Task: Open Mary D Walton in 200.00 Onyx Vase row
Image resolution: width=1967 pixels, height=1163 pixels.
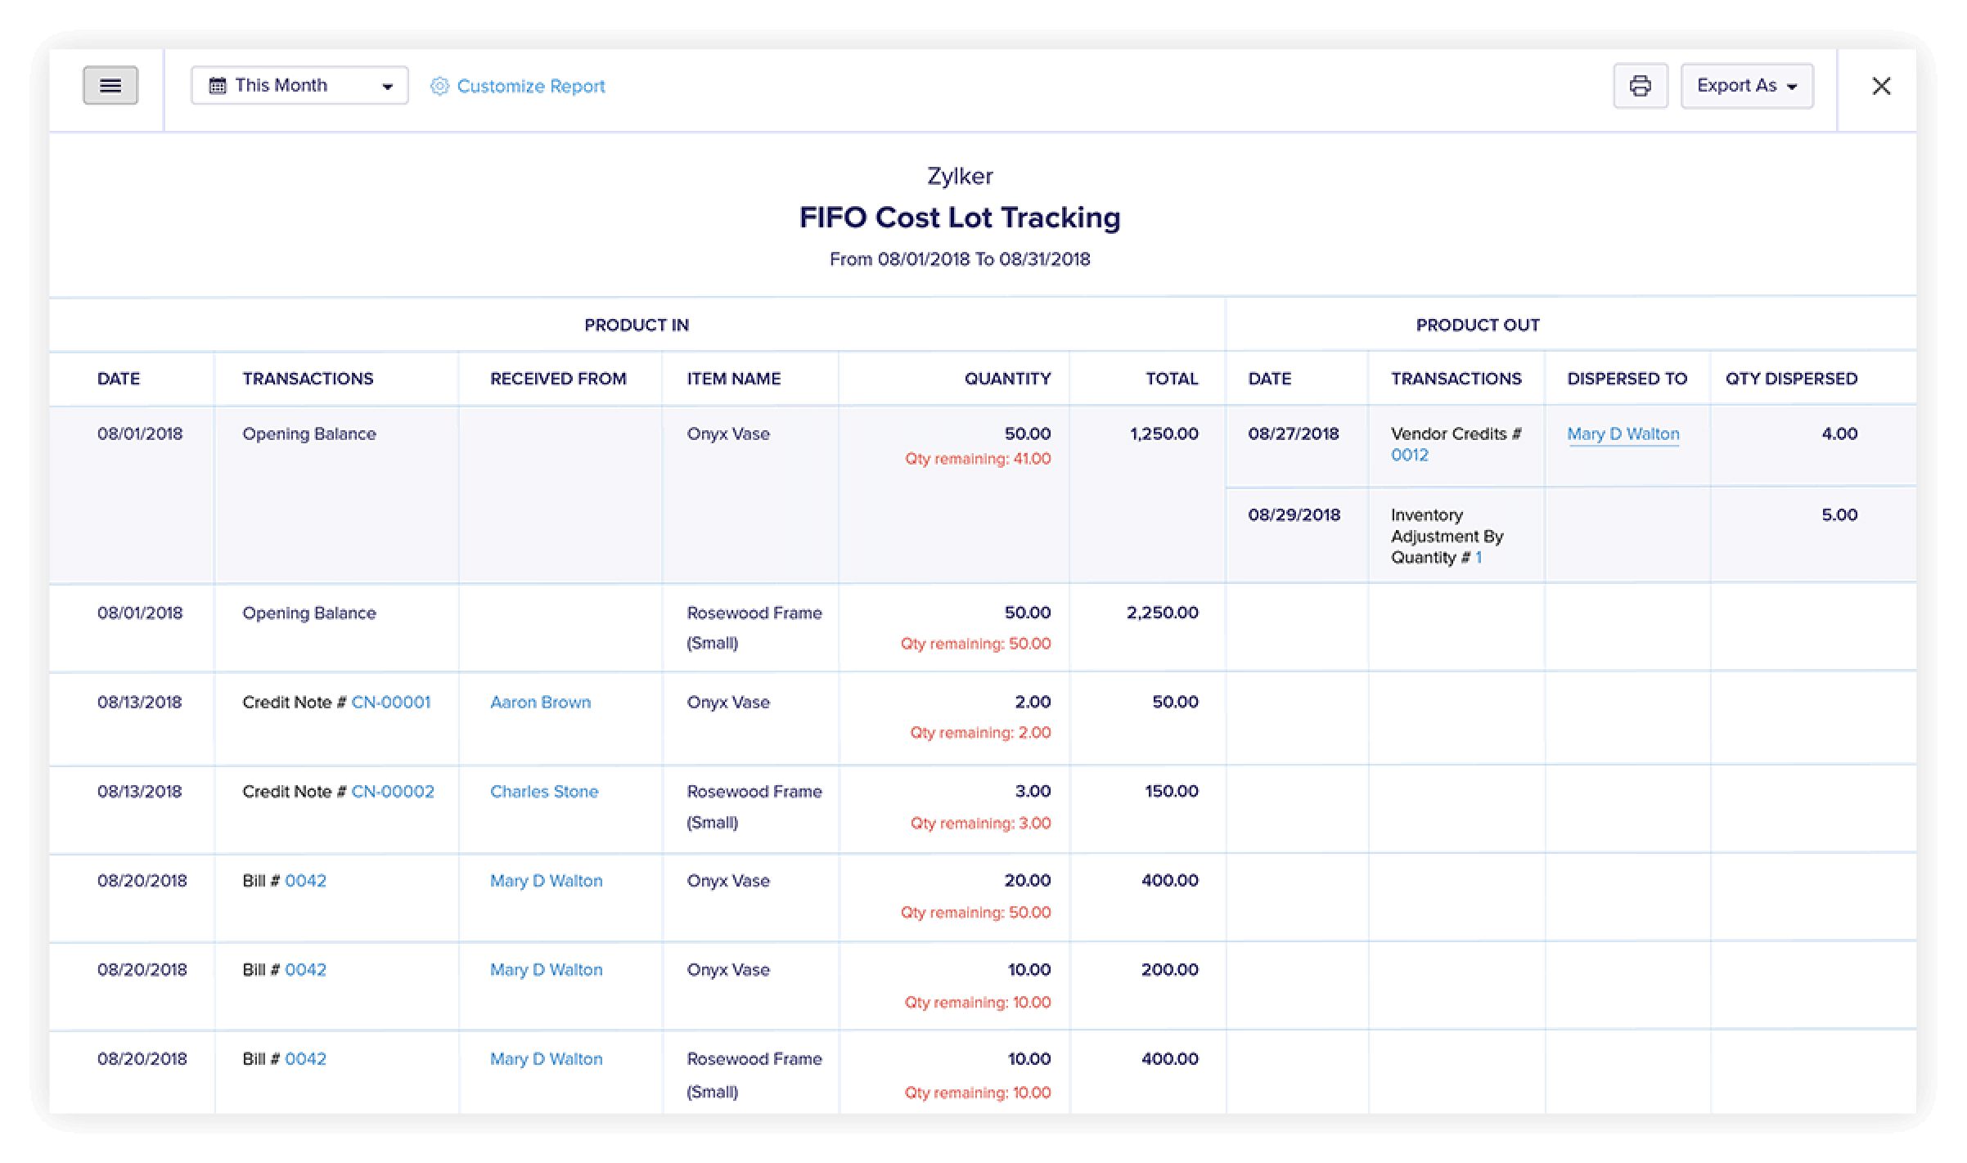Action: [x=546, y=969]
